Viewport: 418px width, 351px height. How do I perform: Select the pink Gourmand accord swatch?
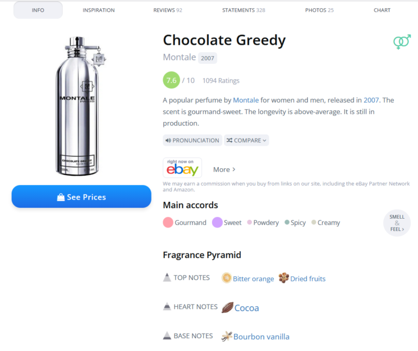pyautogui.click(x=168, y=222)
